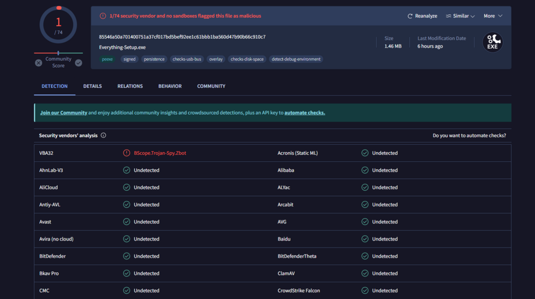The width and height of the screenshot is (535, 299).
Task: Click the SHA-256 file hash text
Action: click(182, 37)
